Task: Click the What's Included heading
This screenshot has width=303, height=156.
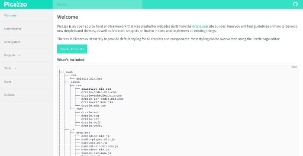Action: [71, 60]
